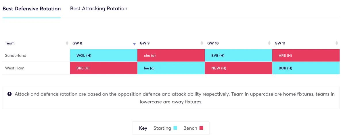
Task: Click the Bench red color swatch
Action: coord(201,128)
